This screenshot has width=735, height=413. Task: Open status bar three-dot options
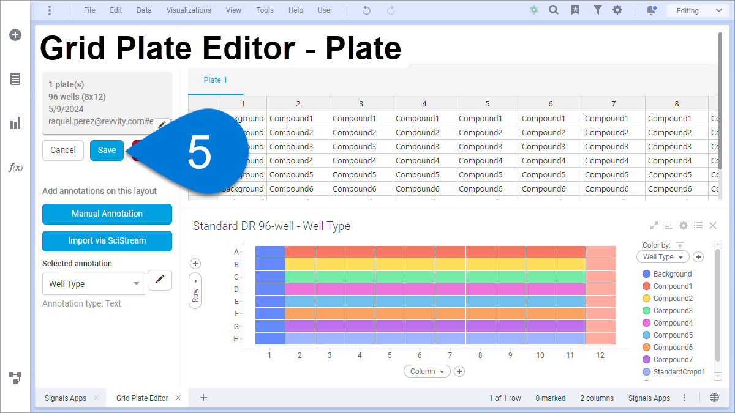tap(684, 398)
